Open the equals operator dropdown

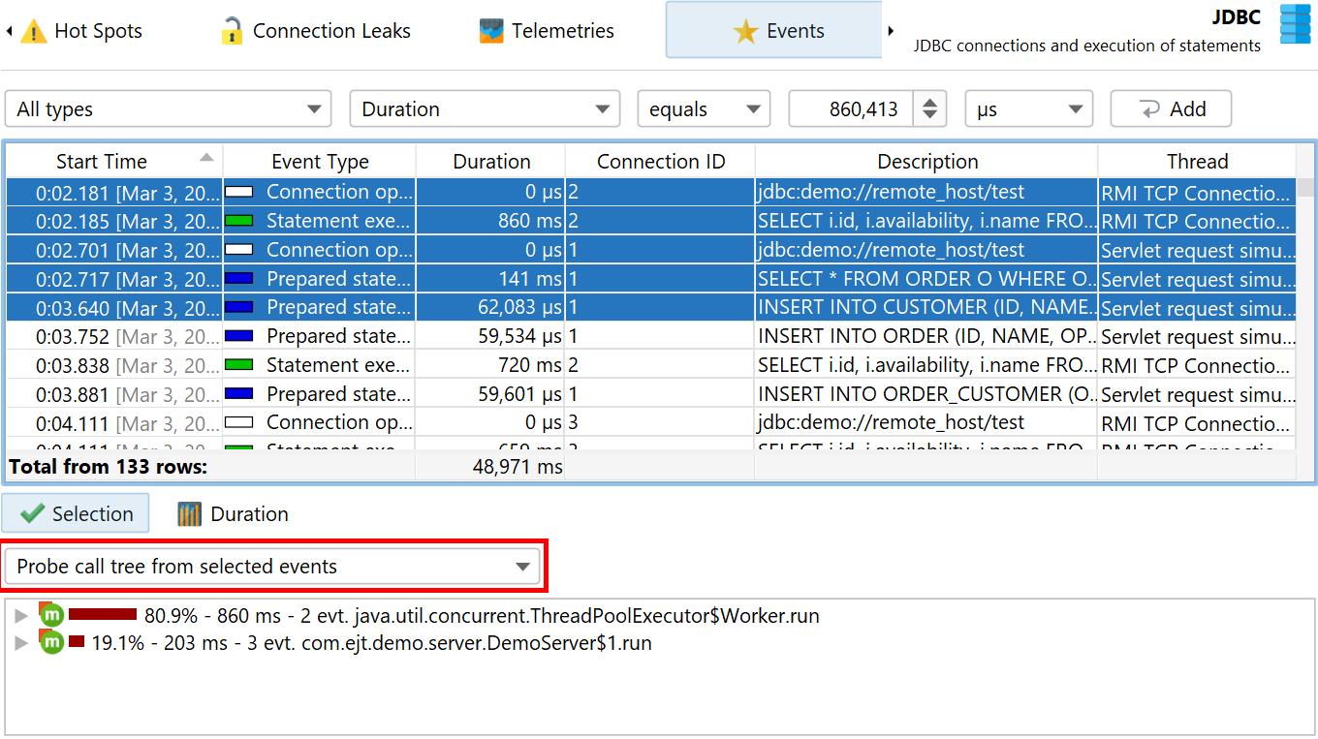pos(704,108)
